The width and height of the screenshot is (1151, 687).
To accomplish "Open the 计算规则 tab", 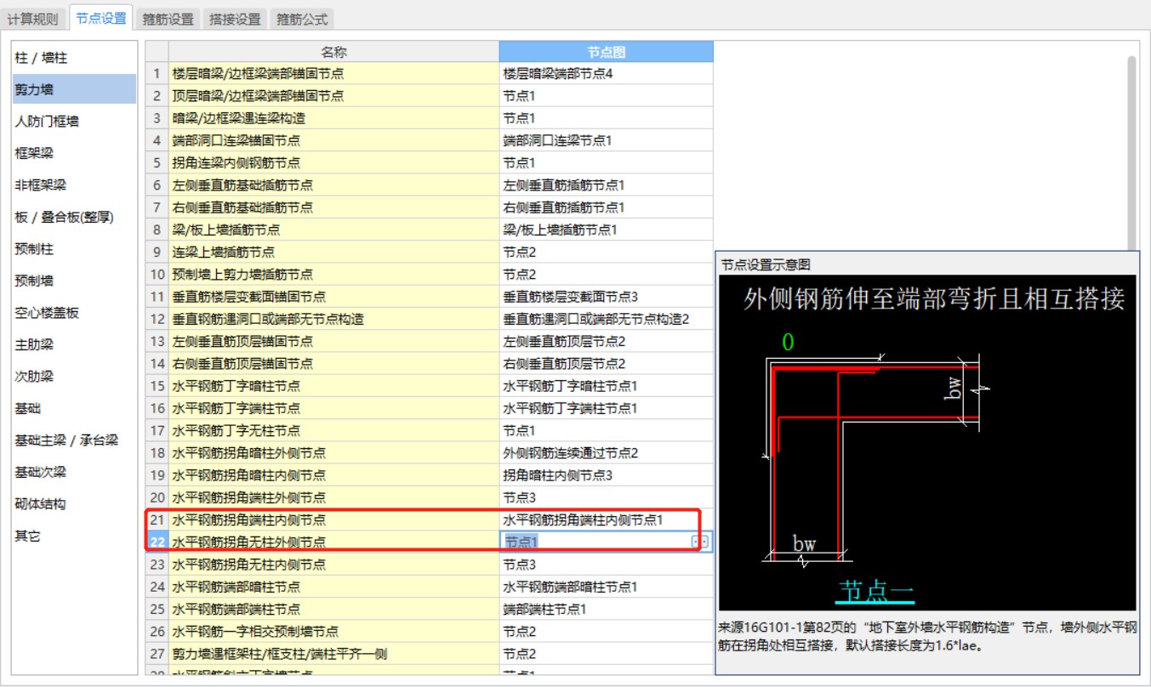I will tap(33, 19).
